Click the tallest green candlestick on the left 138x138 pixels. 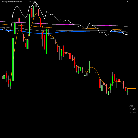[x=13, y=60]
